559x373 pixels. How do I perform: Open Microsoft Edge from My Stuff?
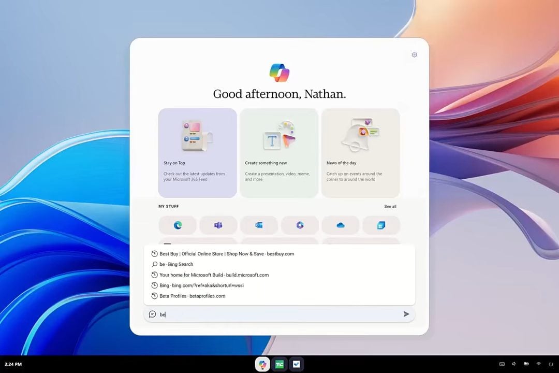tap(178, 225)
